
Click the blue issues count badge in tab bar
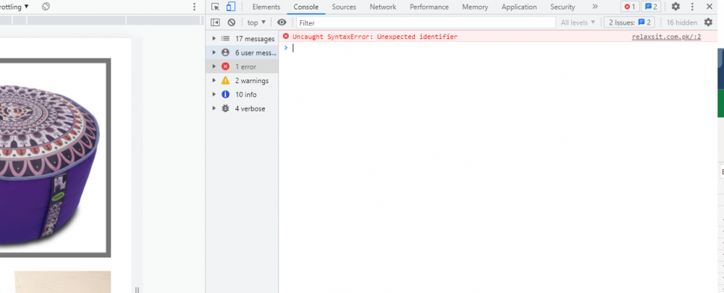point(651,7)
